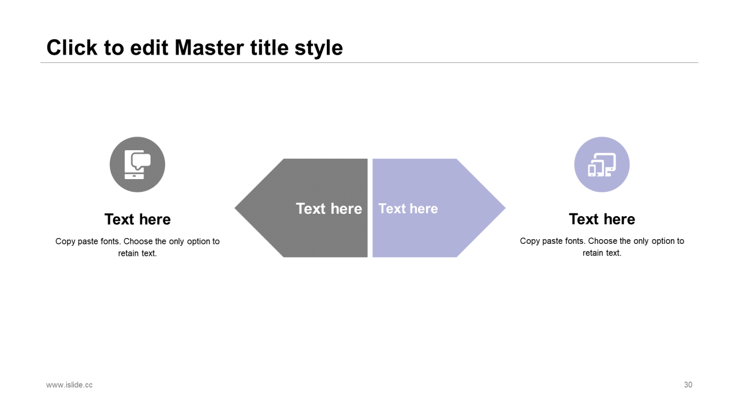Screen dimensions: 739x416
Task: Select the 'Text here' heading under gray circle
Action: tap(137, 220)
